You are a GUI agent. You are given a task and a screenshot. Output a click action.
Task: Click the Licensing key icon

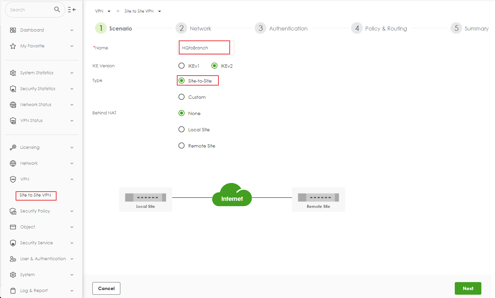13,148
